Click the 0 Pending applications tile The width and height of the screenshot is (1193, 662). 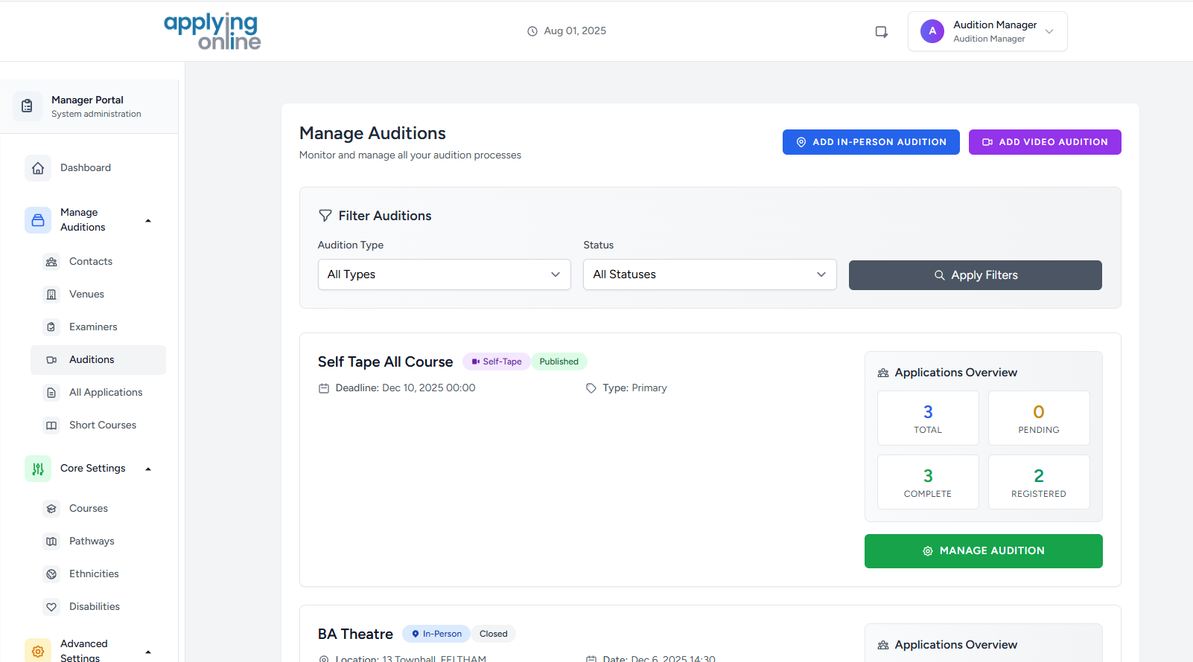click(x=1039, y=418)
